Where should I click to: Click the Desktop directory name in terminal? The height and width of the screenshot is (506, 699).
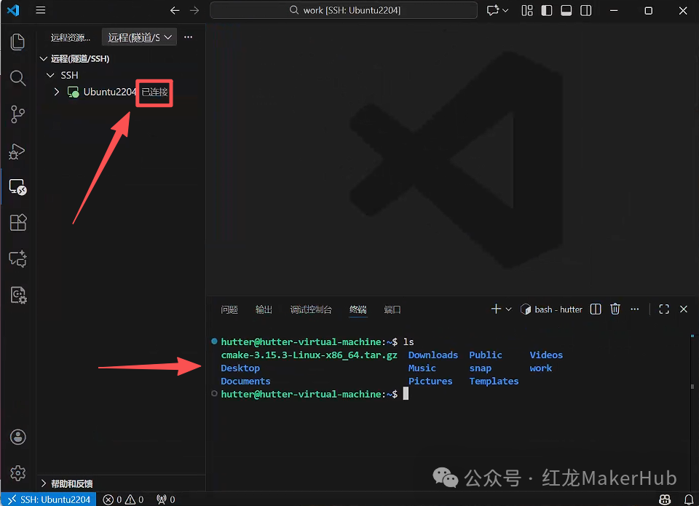pyautogui.click(x=240, y=368)
